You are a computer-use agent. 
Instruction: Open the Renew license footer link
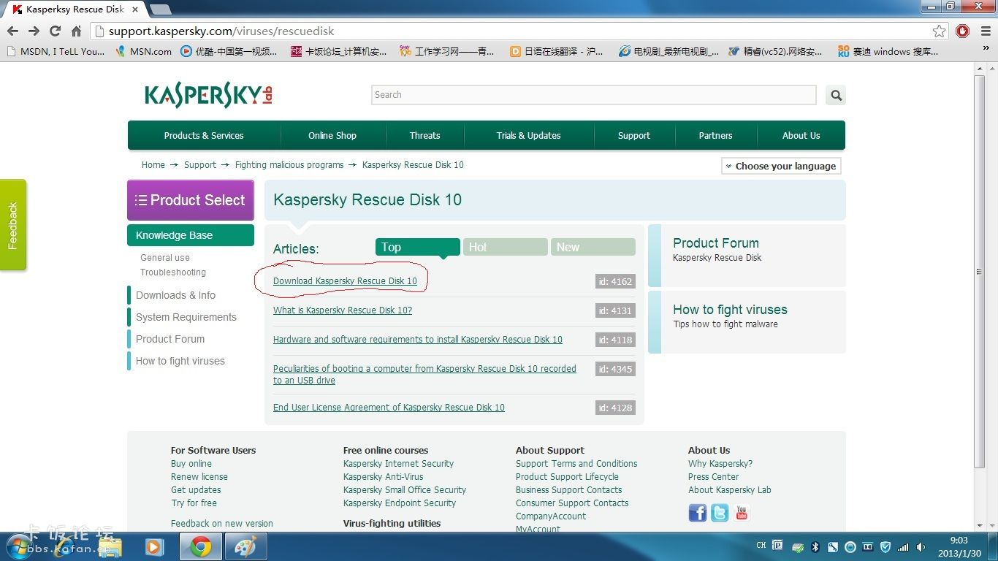199,477
